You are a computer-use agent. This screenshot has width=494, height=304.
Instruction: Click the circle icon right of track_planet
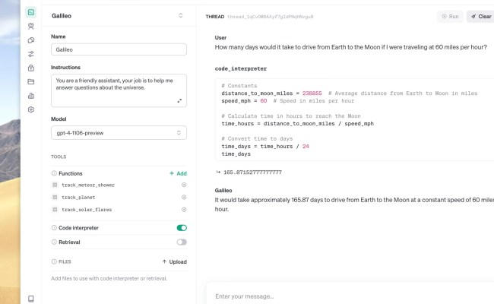pyautogui.click(x=184, y=197)
